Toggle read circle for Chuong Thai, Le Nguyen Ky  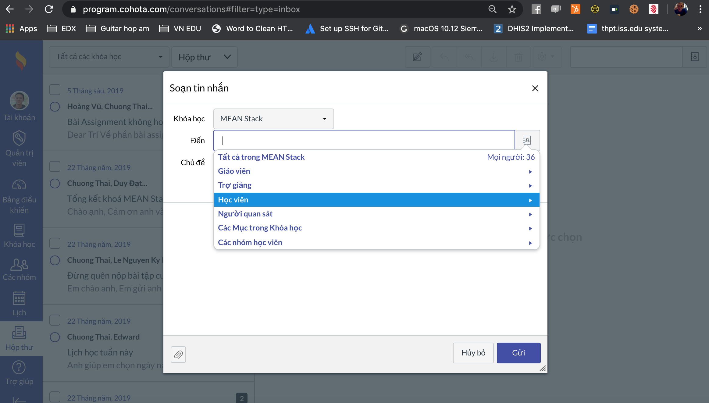(x=55, y=260)
